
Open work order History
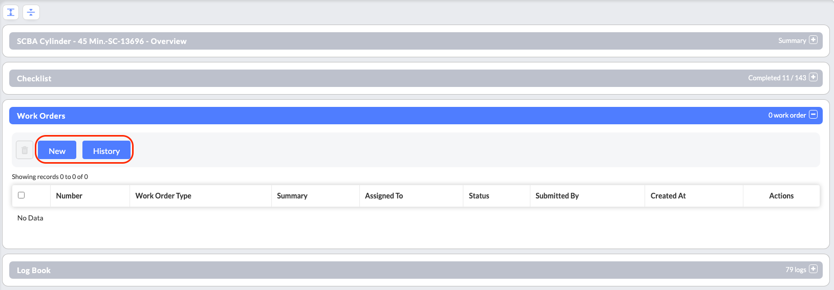coord(106,150)
